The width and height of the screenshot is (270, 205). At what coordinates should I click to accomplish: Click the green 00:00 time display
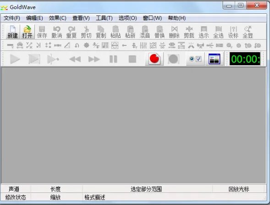click(x=245, y=59)
